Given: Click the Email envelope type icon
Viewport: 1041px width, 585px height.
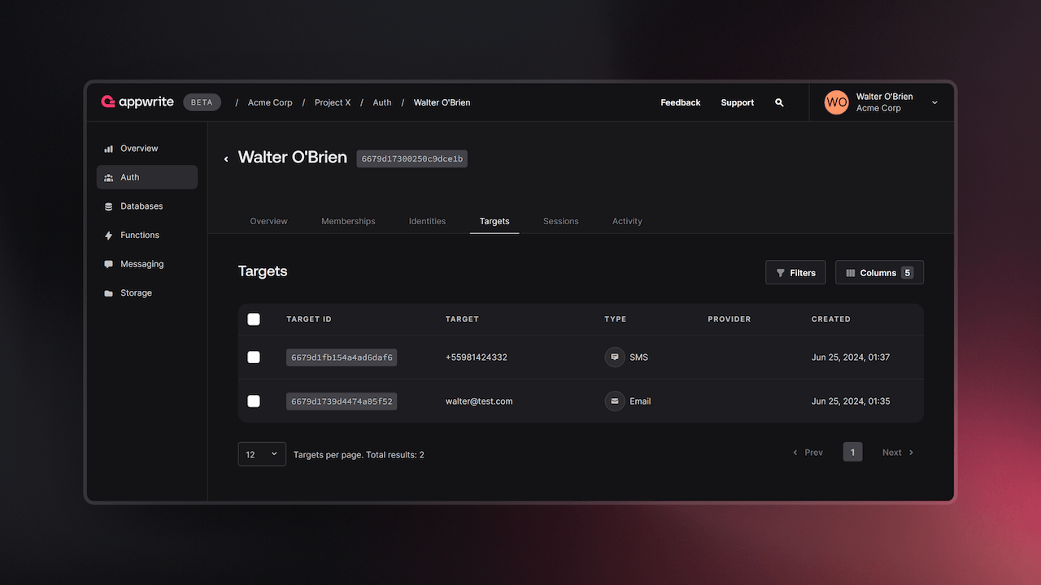Looking at the screenshot, I should (x=615, y=401).
